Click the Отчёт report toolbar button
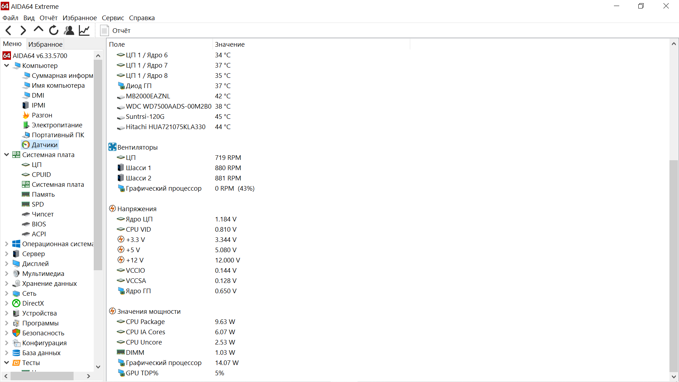Screen dimensions: 679x382 click(x=116, y=31)
